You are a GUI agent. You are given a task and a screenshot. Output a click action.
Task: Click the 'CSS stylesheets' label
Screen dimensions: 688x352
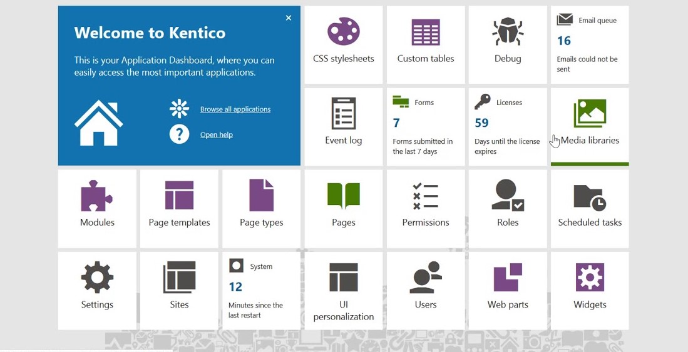tap(344, 59)
